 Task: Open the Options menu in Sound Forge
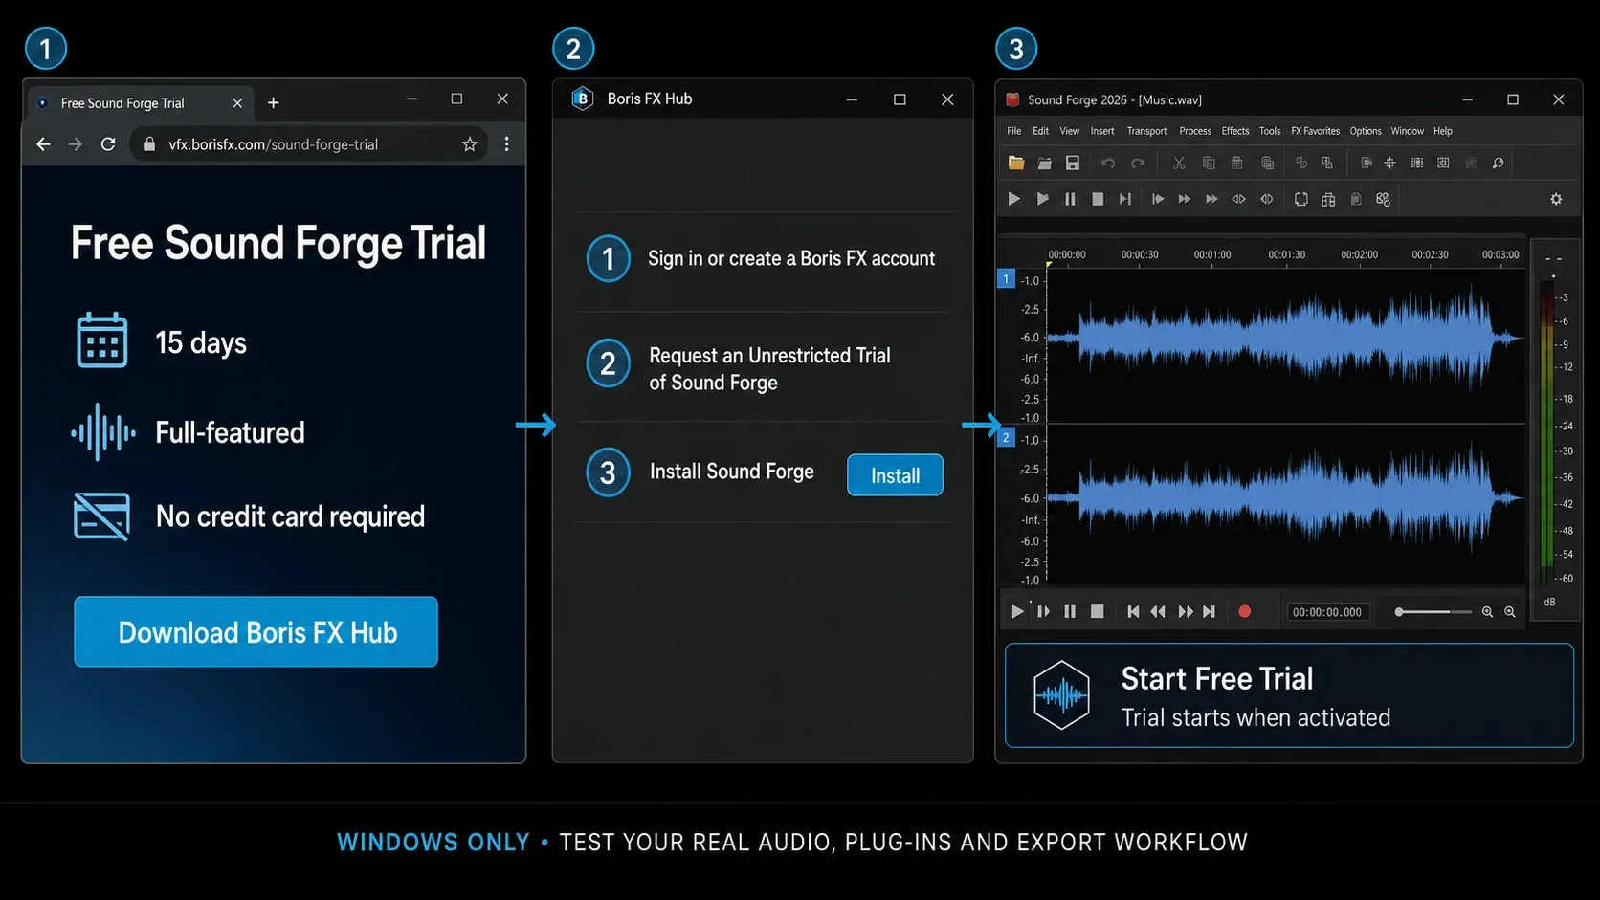tap(1366, 131)
